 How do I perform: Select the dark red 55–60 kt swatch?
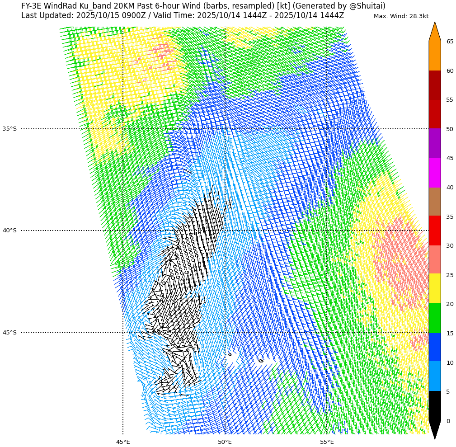tap(434, 85)
